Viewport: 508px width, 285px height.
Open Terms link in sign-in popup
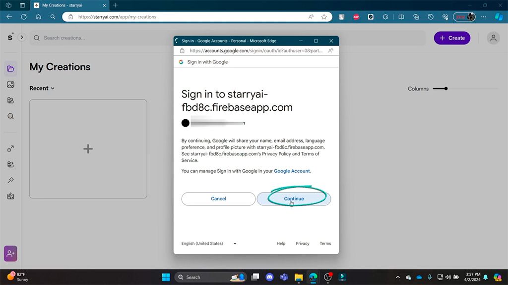click(325, 243)
